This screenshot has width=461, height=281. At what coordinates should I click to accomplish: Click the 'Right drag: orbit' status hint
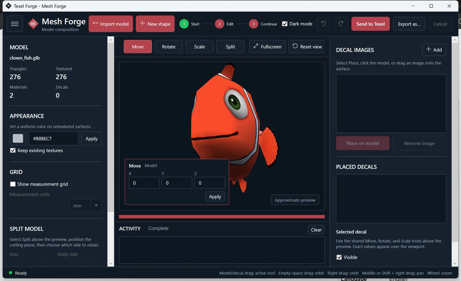click(x=343, y=273)
